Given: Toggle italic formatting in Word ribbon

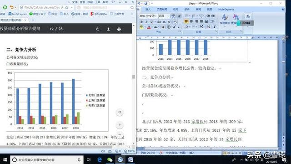Looking at the screenshot, I should tap(146, 22).
